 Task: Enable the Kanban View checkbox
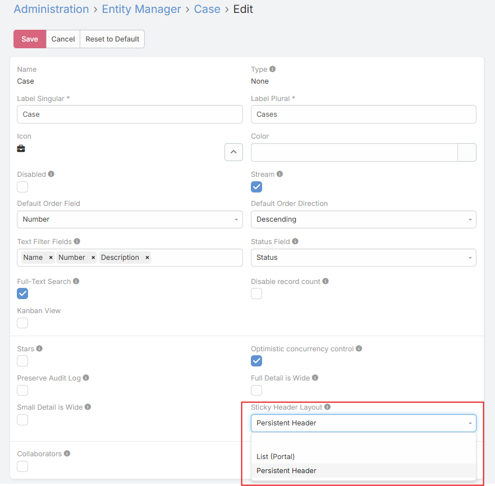(x=22, y=323)
